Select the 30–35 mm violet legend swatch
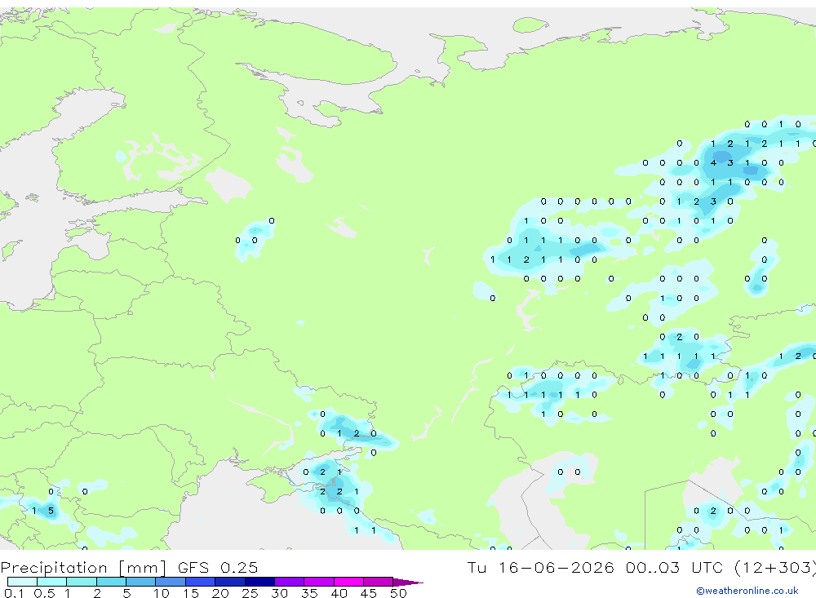Viewport: 816px width, 598px height. tap(290, 582)
